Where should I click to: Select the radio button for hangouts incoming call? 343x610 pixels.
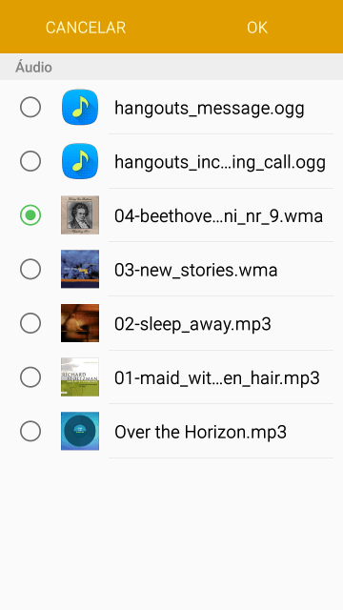(30, 161)
